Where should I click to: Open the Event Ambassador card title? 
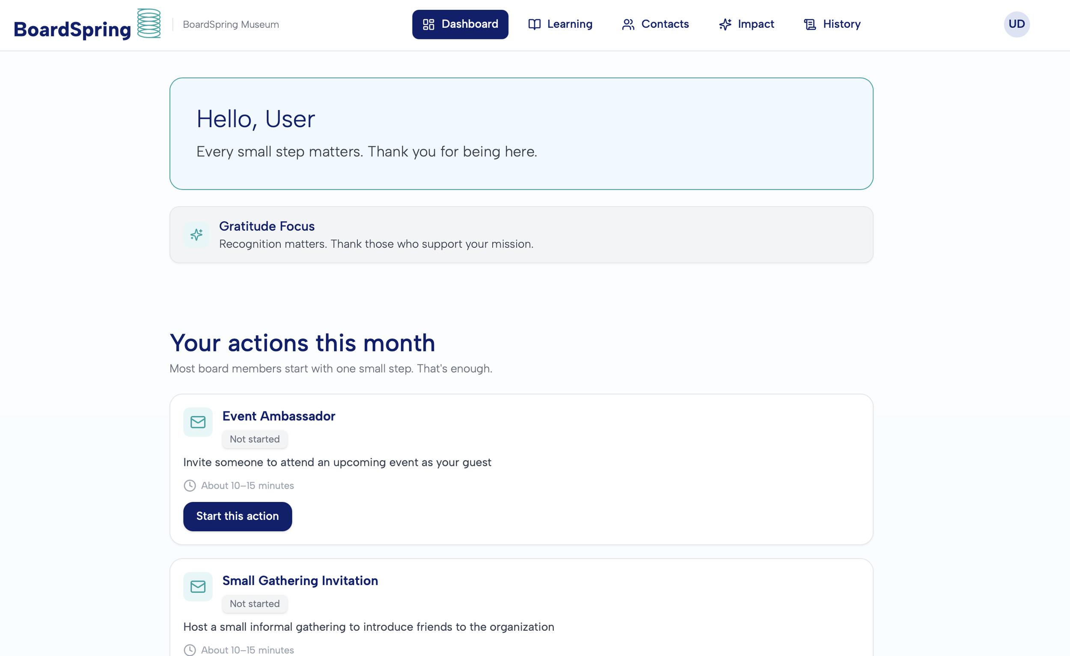279,416
